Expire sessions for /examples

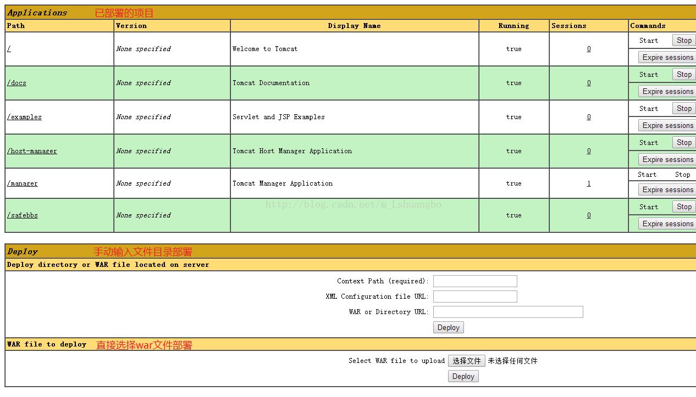tap(667, 125)
